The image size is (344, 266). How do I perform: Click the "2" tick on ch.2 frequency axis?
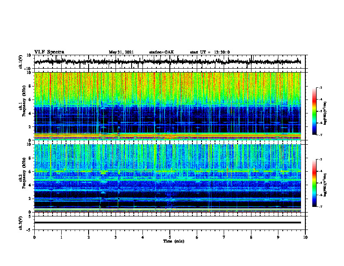tap(30, 199)
